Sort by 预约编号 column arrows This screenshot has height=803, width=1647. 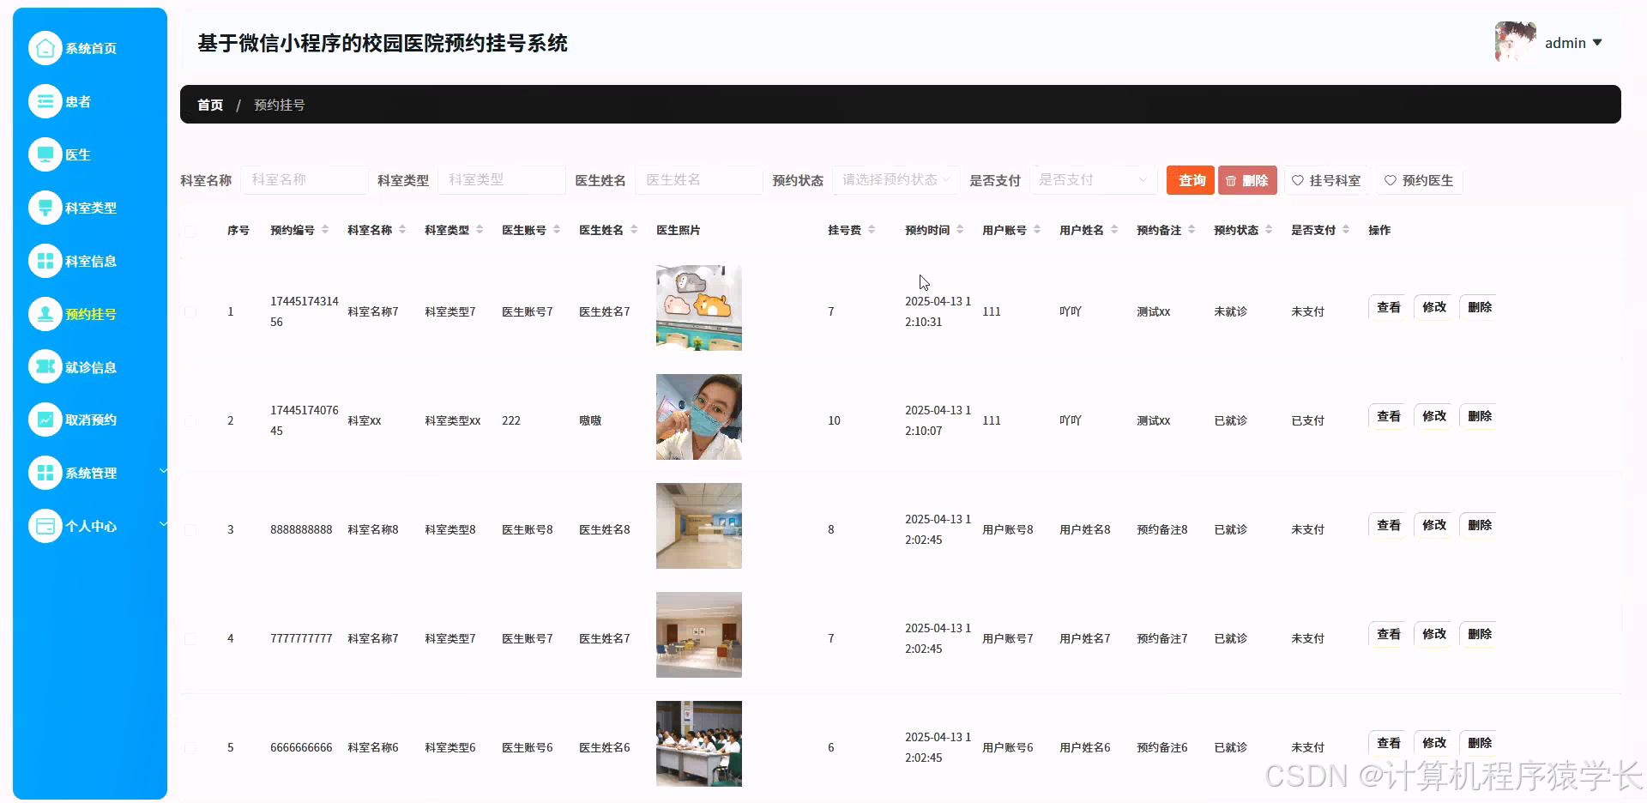(x=325, y=230)
